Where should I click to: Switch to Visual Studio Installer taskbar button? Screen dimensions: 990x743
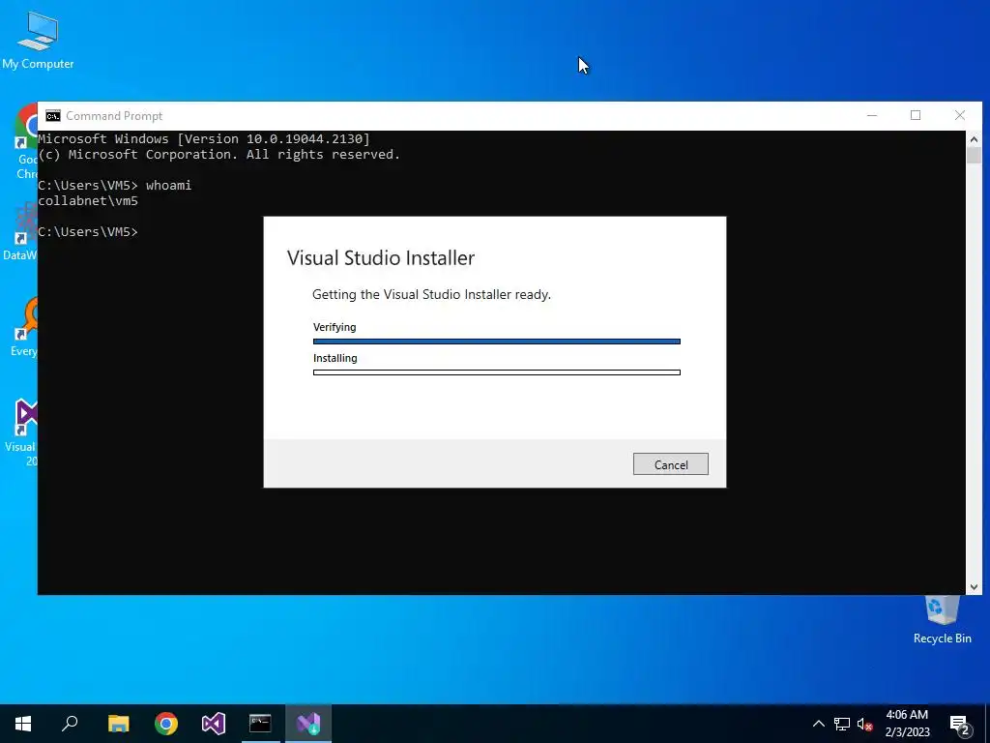pyautogui.click(x=308, y=724)
